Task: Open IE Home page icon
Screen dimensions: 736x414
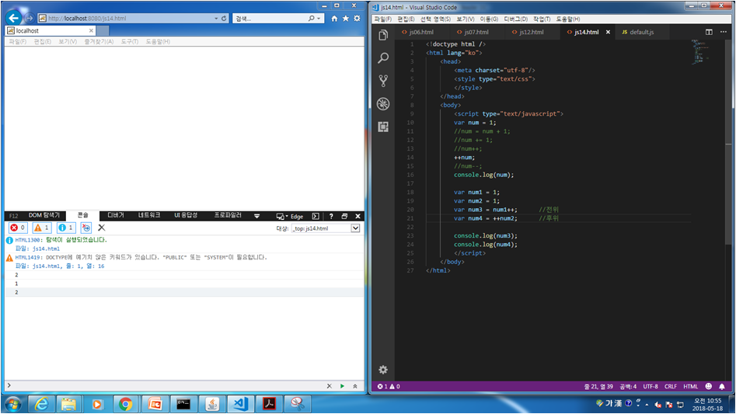Action: 334,19
